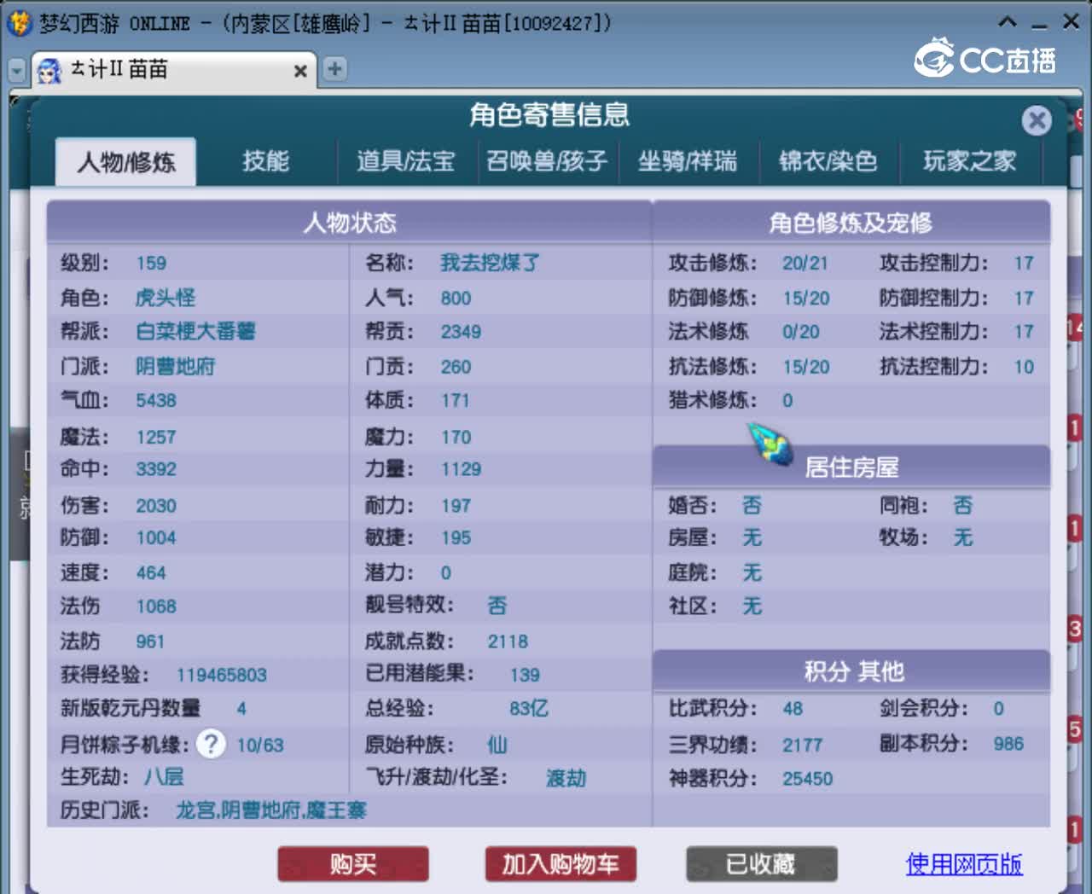Click the character name 我去挖煤了

click(x=490, y=263)
